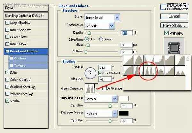Click the black Shadow Mode color swatch

tap(124, 113)
